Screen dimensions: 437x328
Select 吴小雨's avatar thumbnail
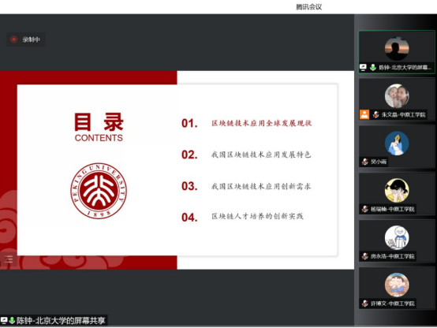pos(397,143)
